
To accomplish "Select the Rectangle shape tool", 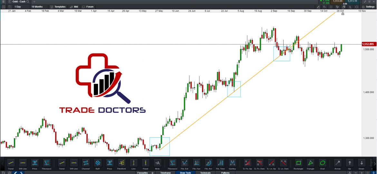I will coord(299,163).
